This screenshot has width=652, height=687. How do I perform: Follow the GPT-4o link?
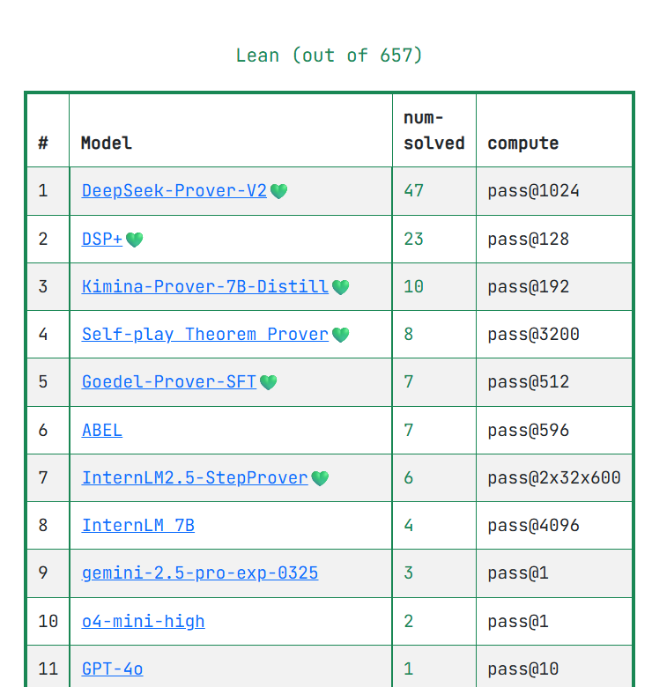point(113,669)
